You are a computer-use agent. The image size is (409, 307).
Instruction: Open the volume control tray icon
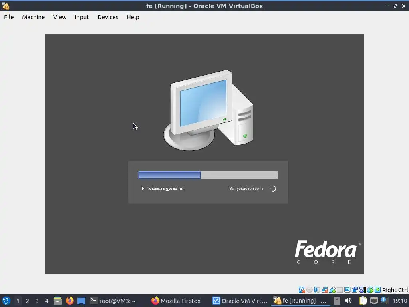[348, 301]
